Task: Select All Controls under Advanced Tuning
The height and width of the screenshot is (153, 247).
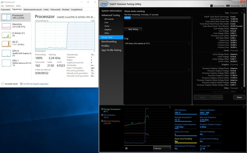Action: click(x=109, y=19)
